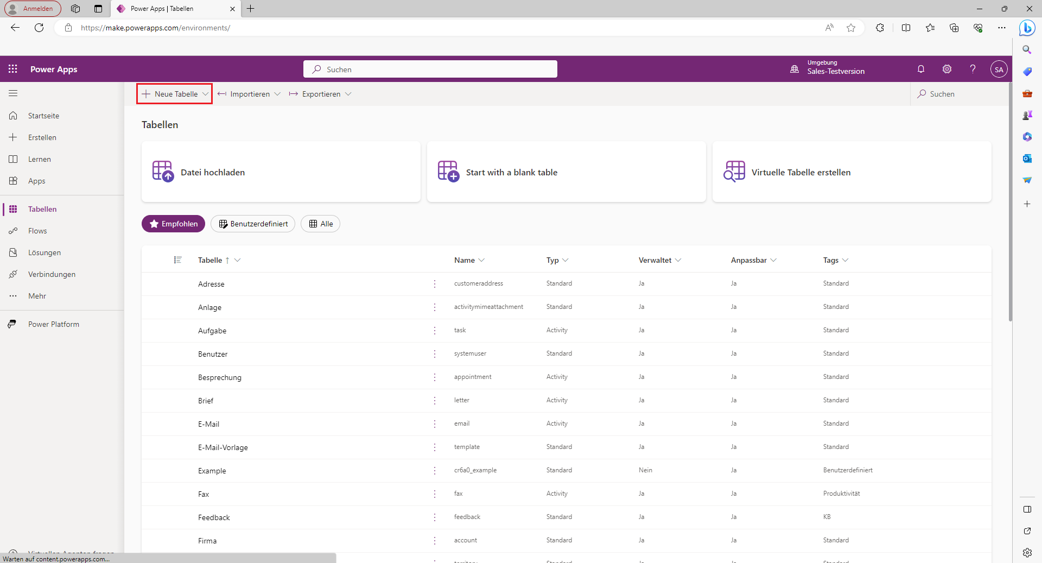Open more options for Example row
The height and width of the screenshot is (563, 1042).
(x=435, y=470)
